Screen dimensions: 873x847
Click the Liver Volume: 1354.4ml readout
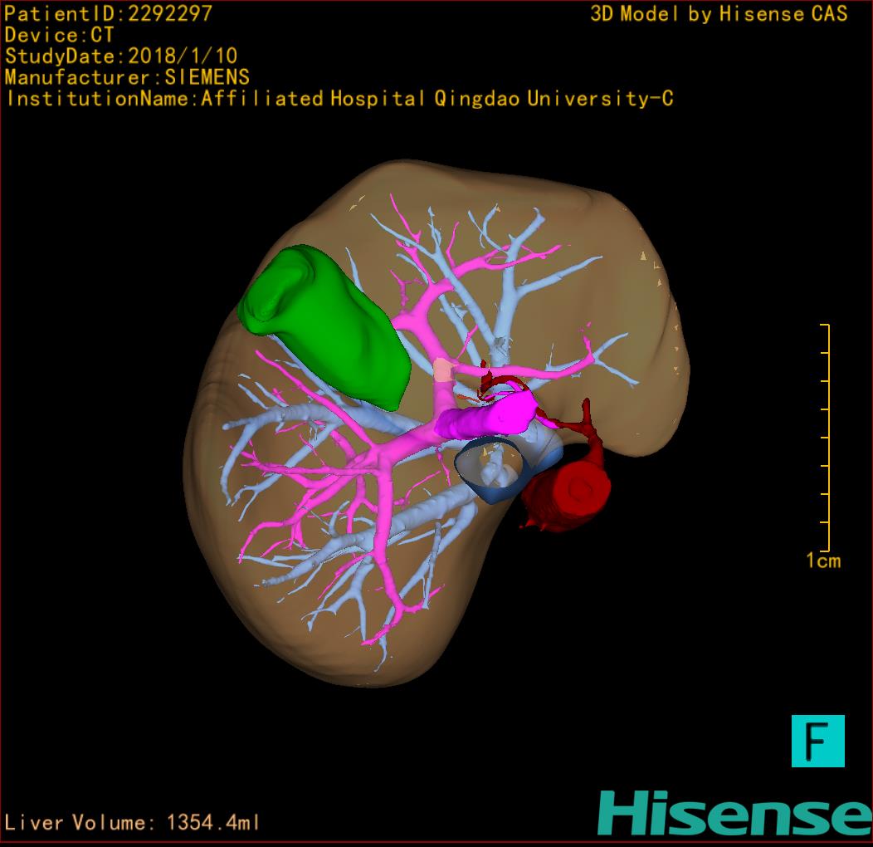click(x=133, y=823)
